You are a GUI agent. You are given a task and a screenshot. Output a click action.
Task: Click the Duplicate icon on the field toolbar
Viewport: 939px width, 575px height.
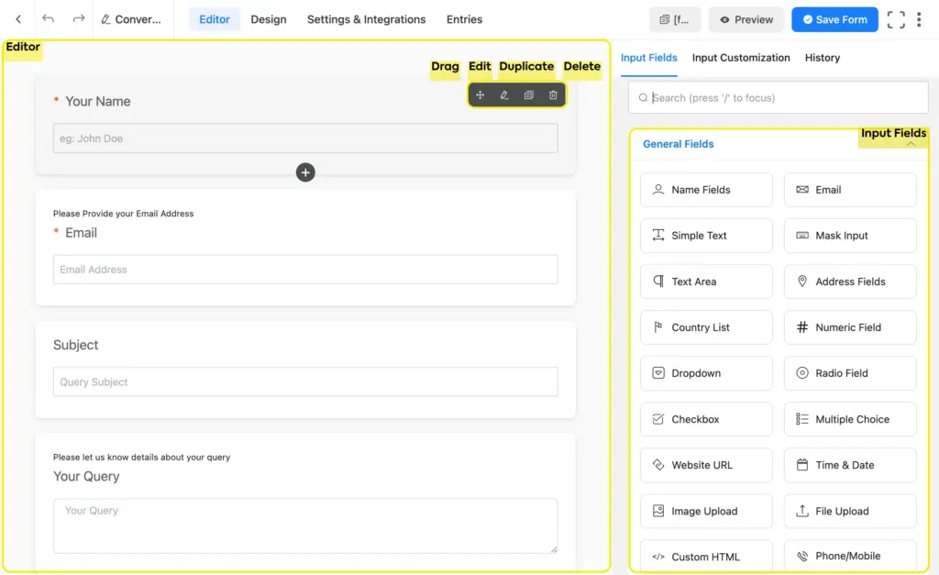coord(528,94)
